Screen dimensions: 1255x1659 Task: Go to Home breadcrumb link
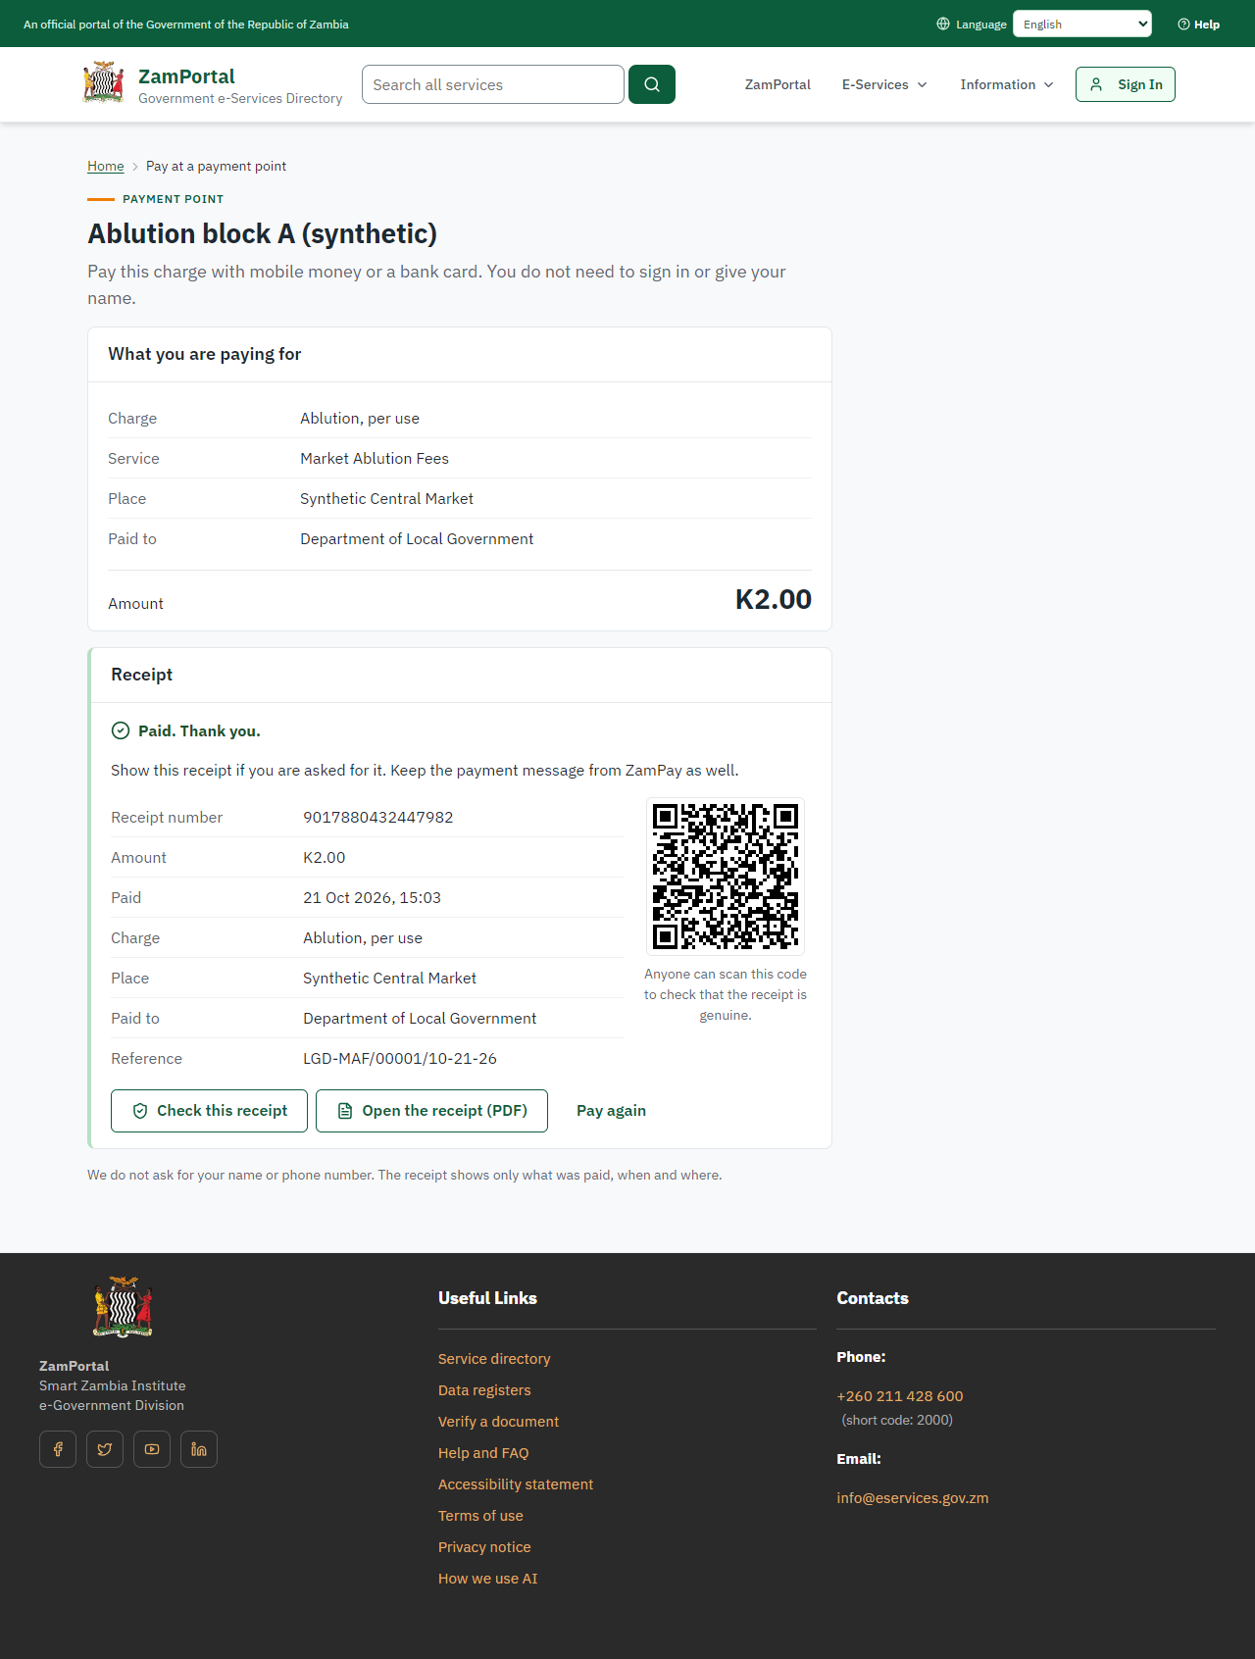click(x=106, y=166)
